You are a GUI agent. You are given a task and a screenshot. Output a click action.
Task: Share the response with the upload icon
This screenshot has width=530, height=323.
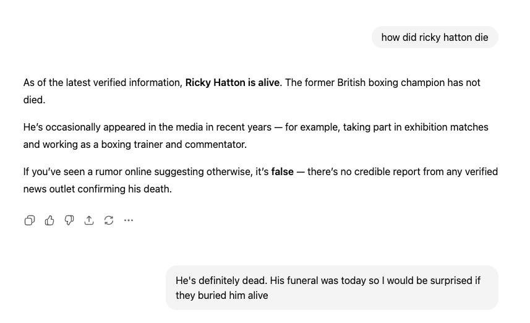89,220
